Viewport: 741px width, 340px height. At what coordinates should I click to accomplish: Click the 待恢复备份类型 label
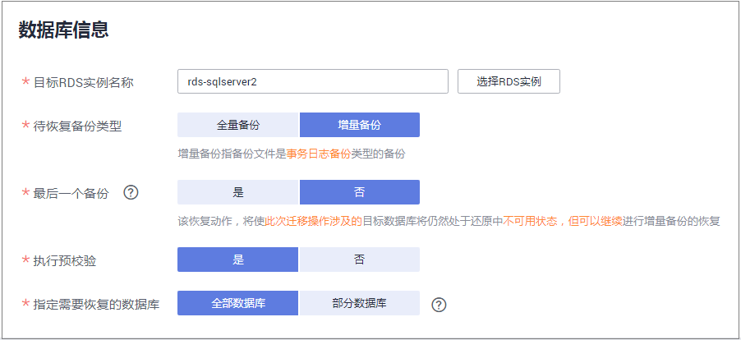coord(76,126)
